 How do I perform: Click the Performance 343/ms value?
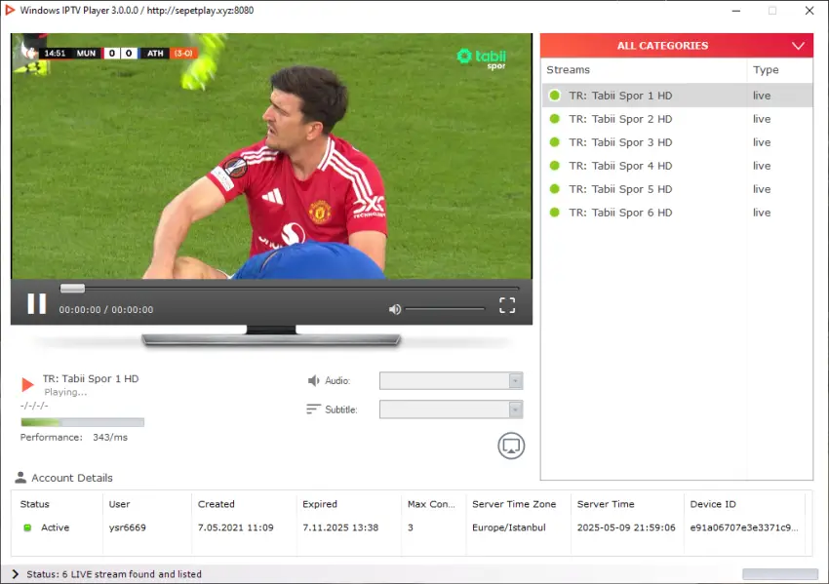click(x=110, y=437)
